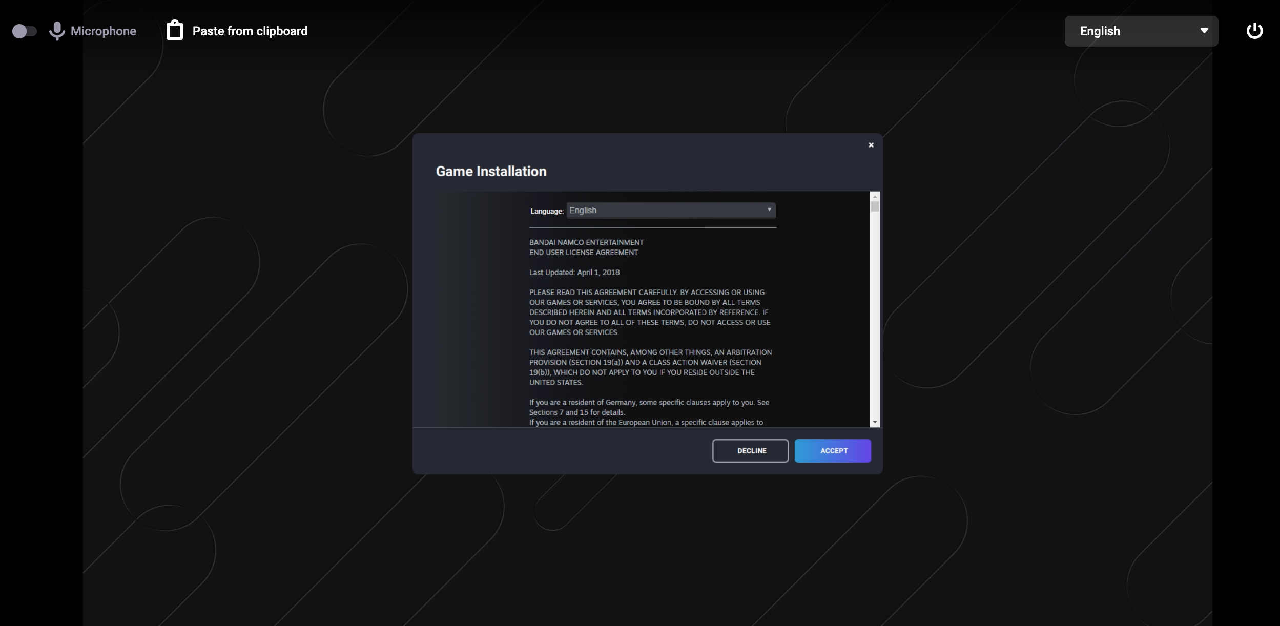The width and height of the screenshot is (1280, 626).
Task: Click the microphone icon
Action: (x=57, y=31)
